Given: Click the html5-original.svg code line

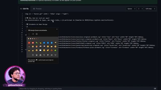Looking at the screenshot, I should point(98,43).
